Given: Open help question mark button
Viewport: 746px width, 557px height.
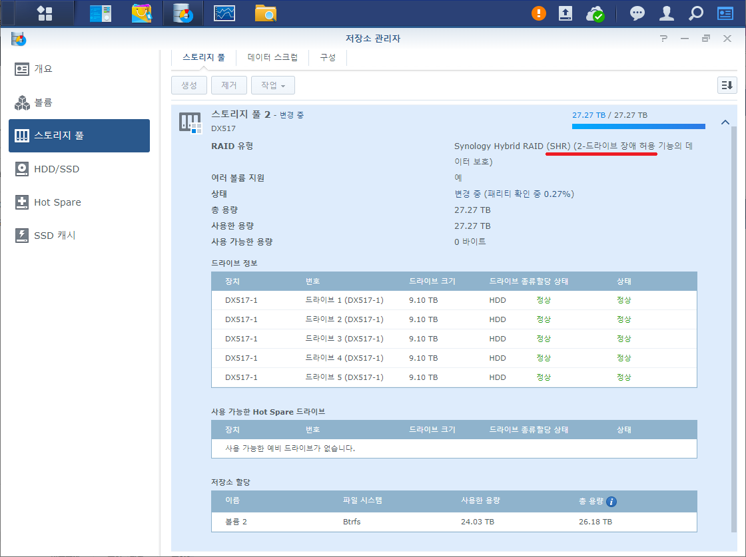Looking at the screenshot, I should (x=663, y=39).
